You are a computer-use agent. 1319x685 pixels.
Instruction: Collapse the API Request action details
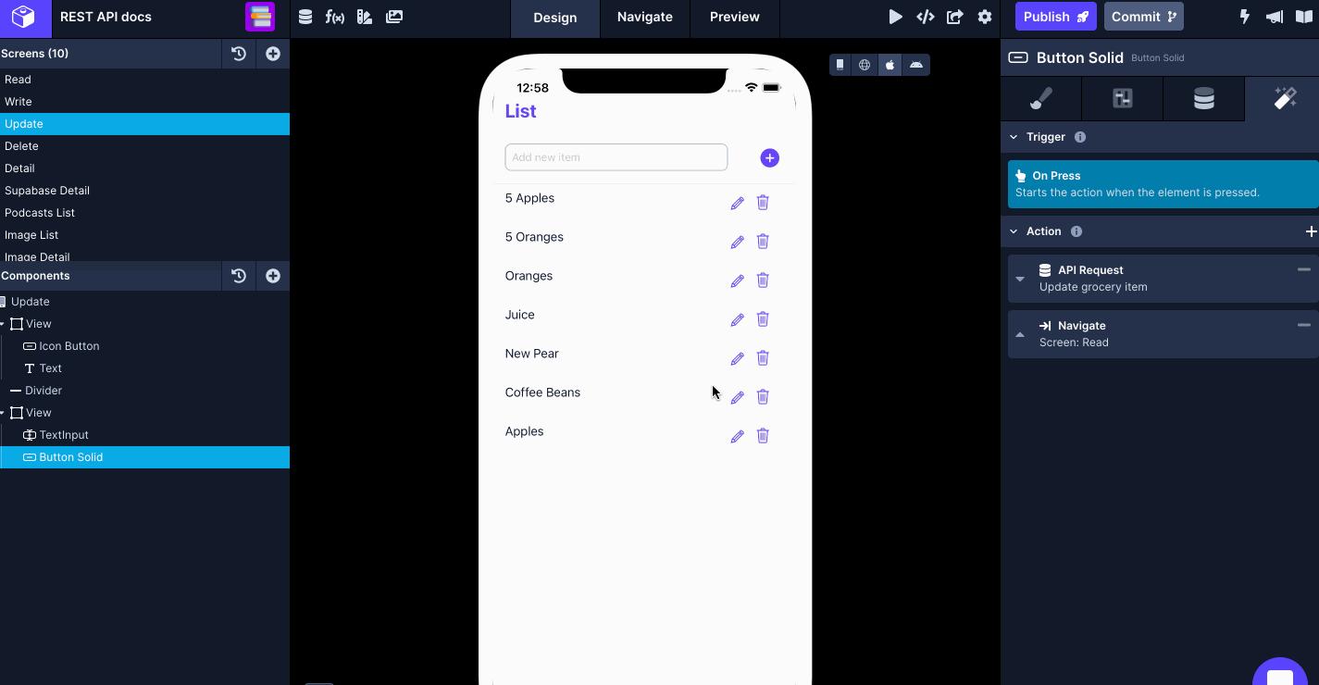[x=1020, y=279]
